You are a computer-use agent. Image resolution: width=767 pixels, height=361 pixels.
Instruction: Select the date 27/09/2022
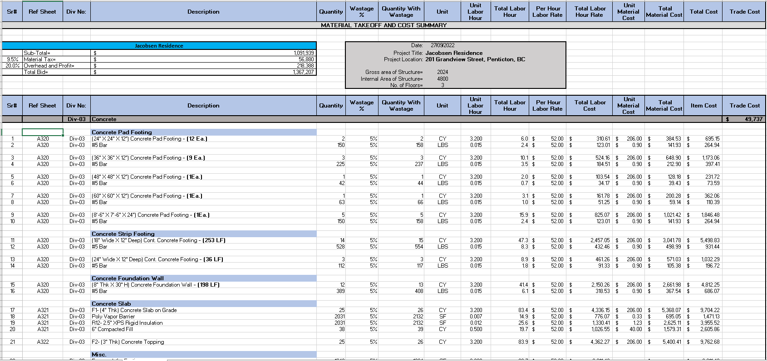(442, 45)
